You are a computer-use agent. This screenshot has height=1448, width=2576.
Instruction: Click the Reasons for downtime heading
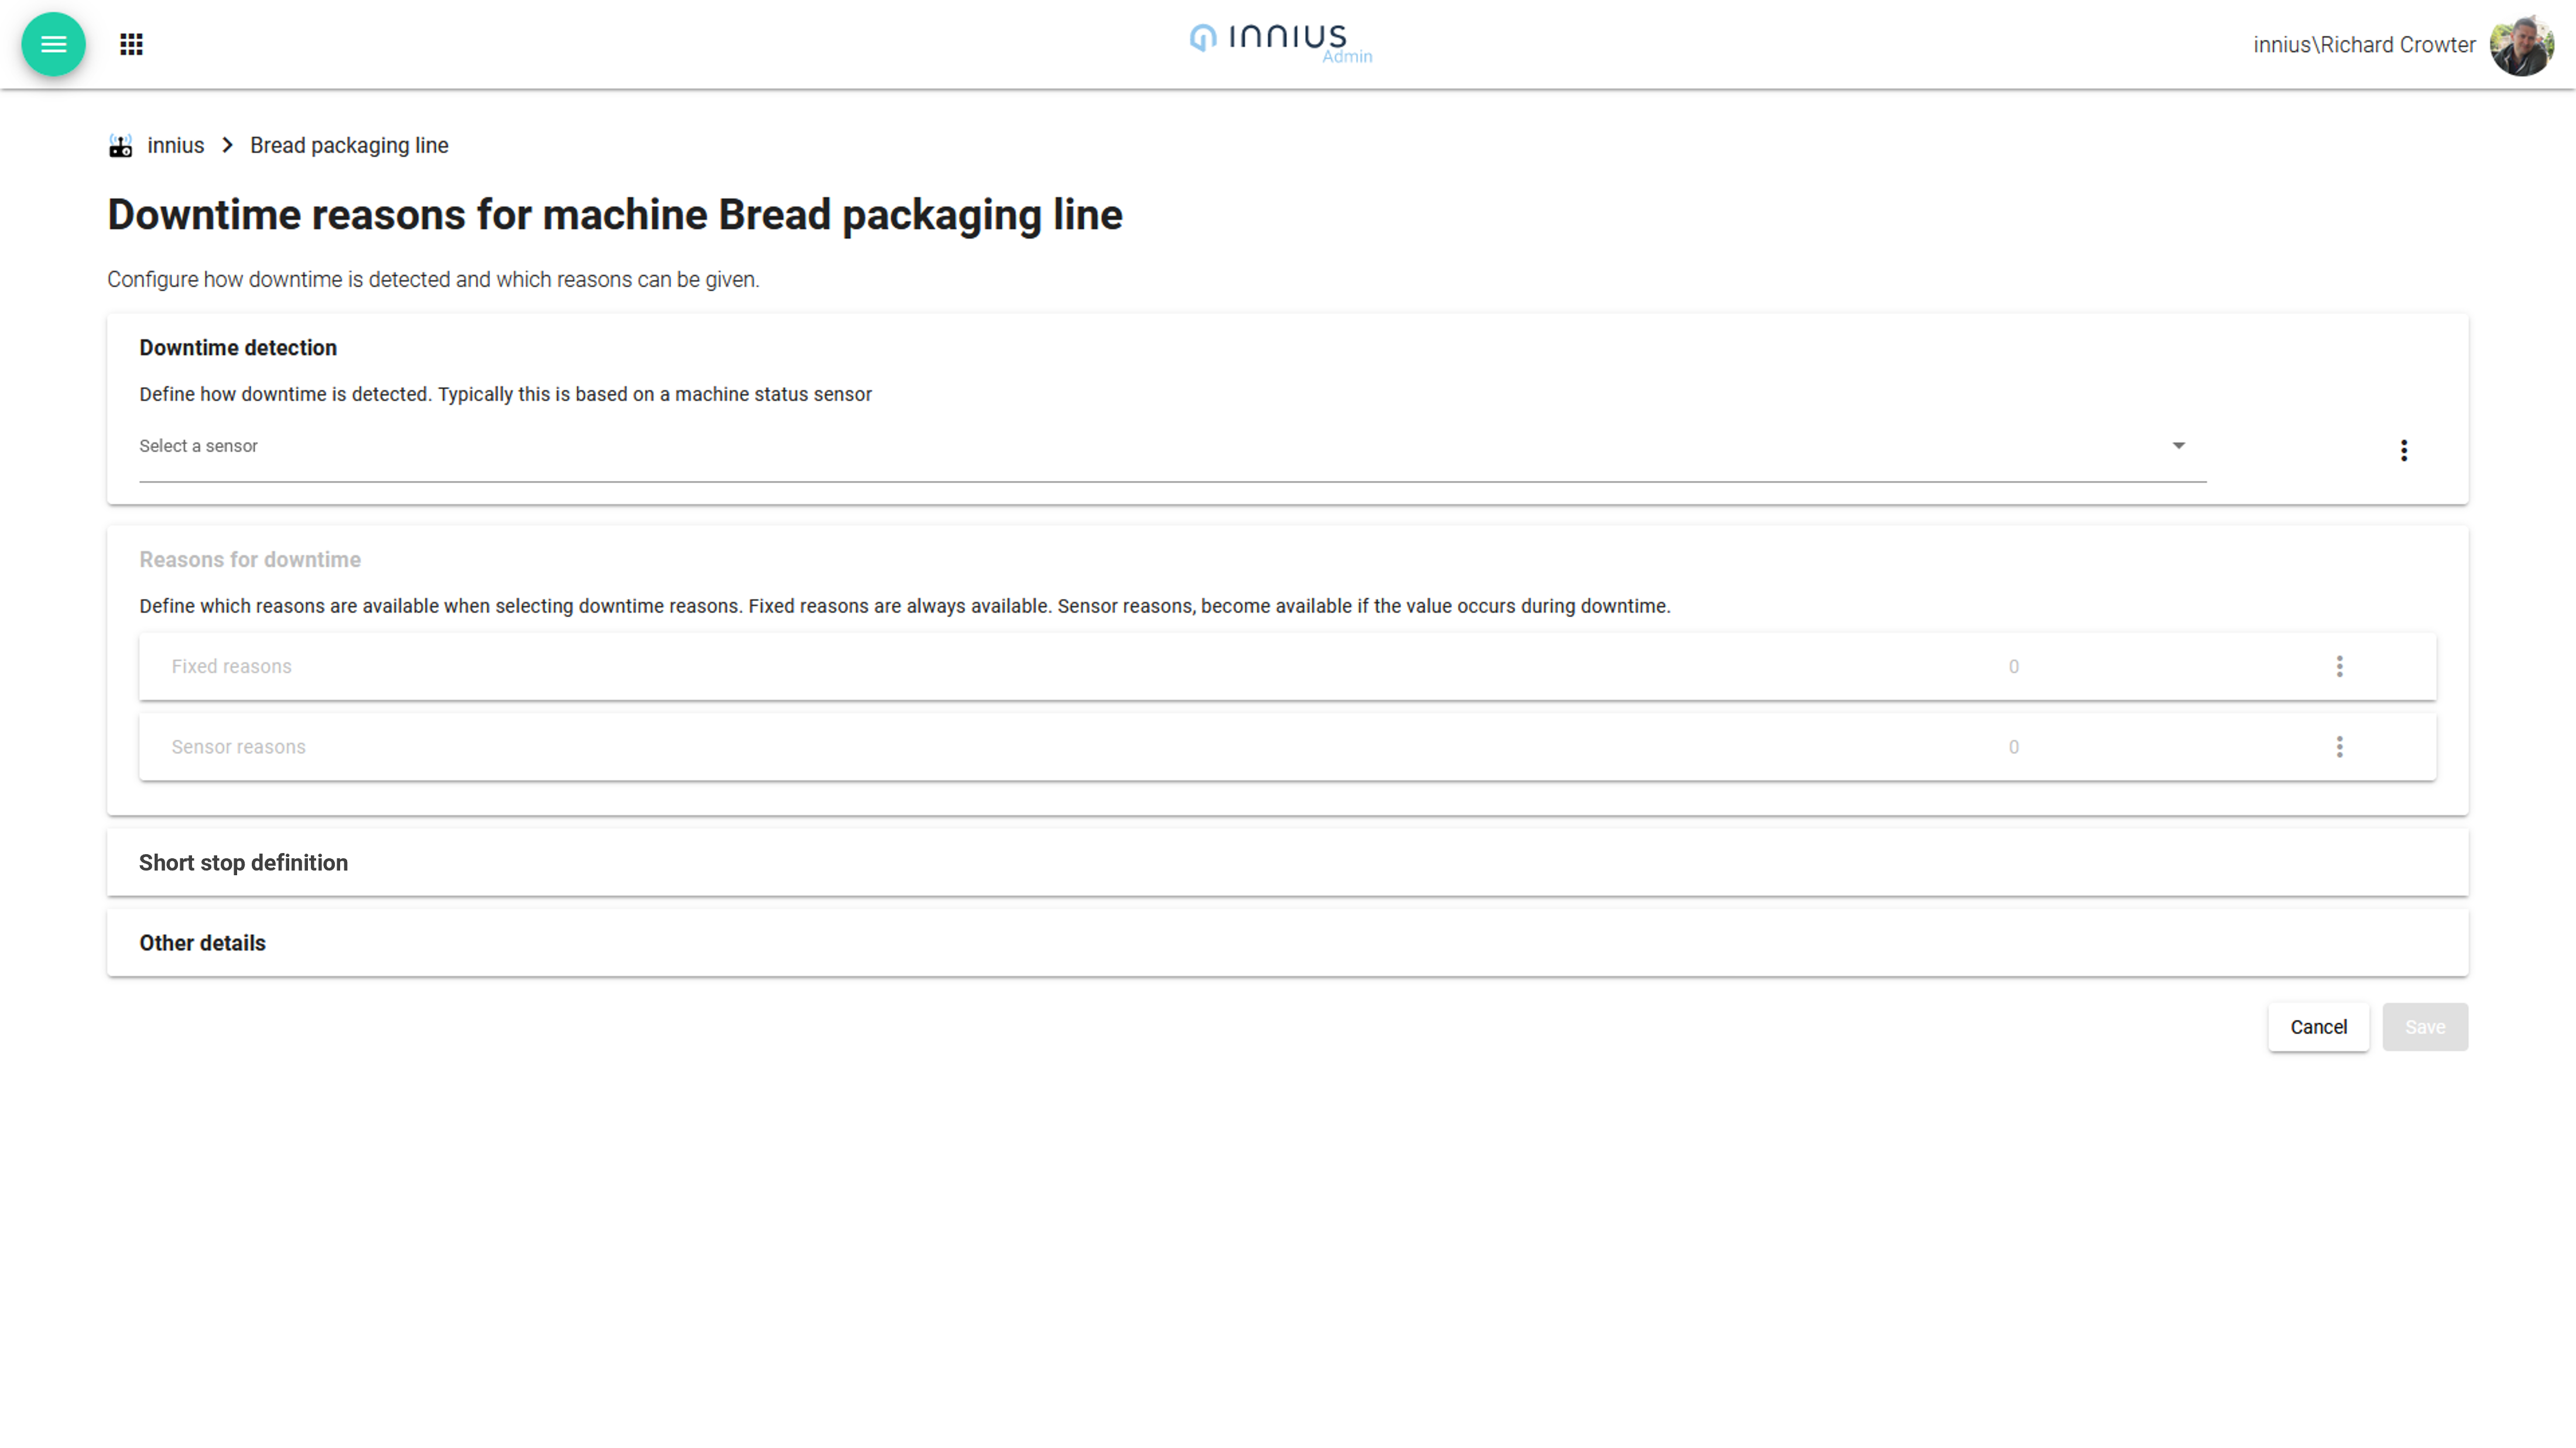pyautogui.click(x=250, y=560)
